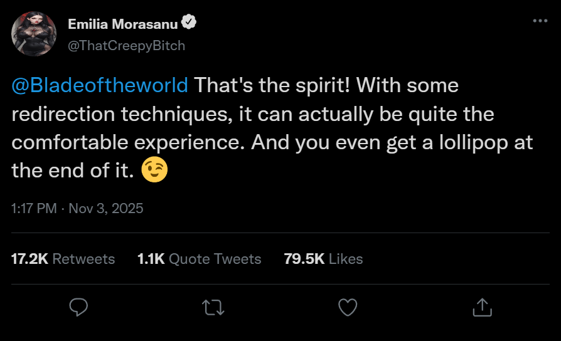
Task: View the 17.2K Retweets list
Action: pos(63,259)
